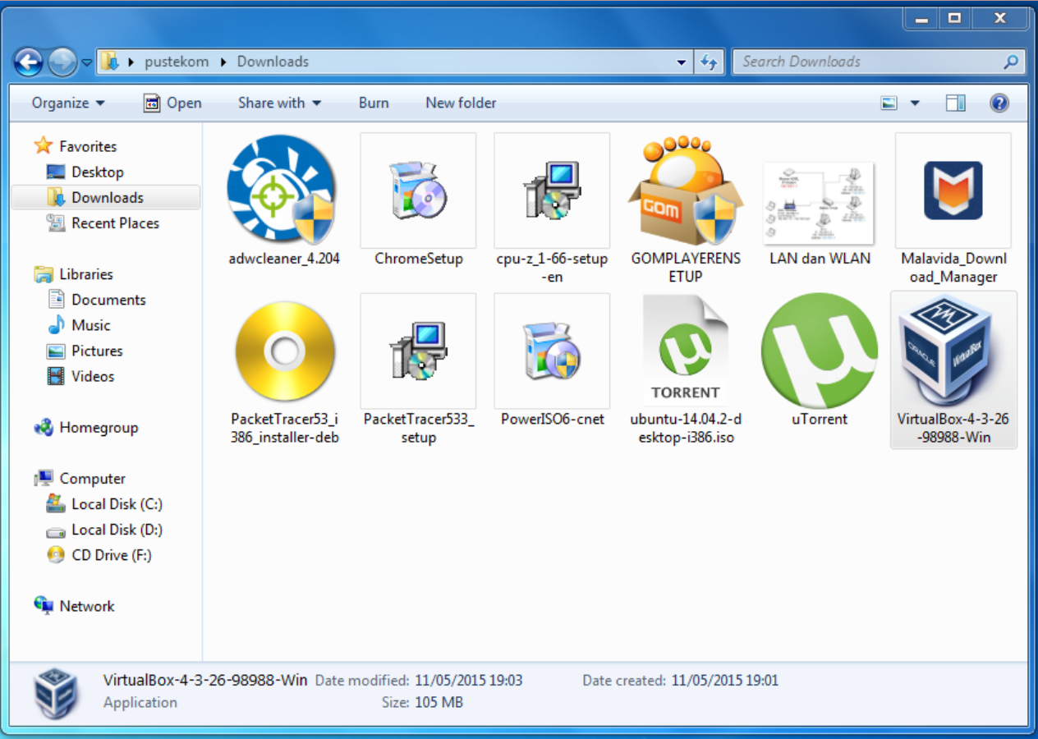1038x739 pixels.
Task: Click Network in the navigation pane
Action: point(87,606)
